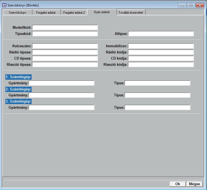Click the 3. Számítógép heading label

pyautogui.click(x=19, y=101)
